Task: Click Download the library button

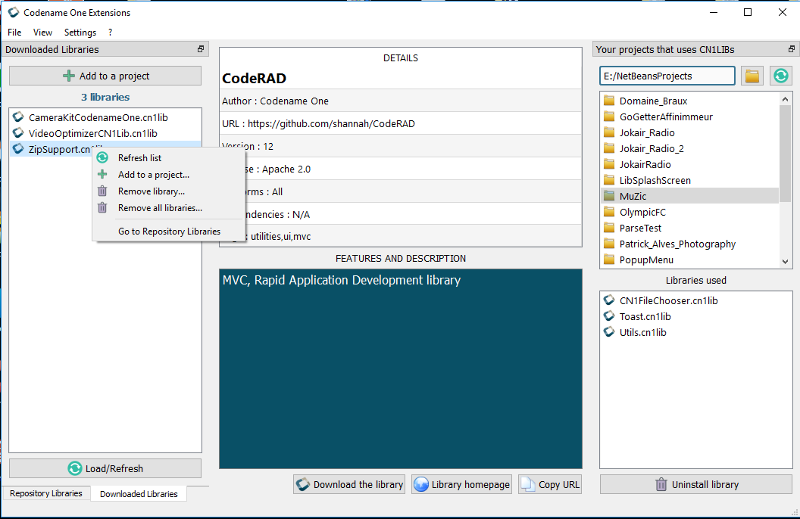Action: tap(349, 484)
